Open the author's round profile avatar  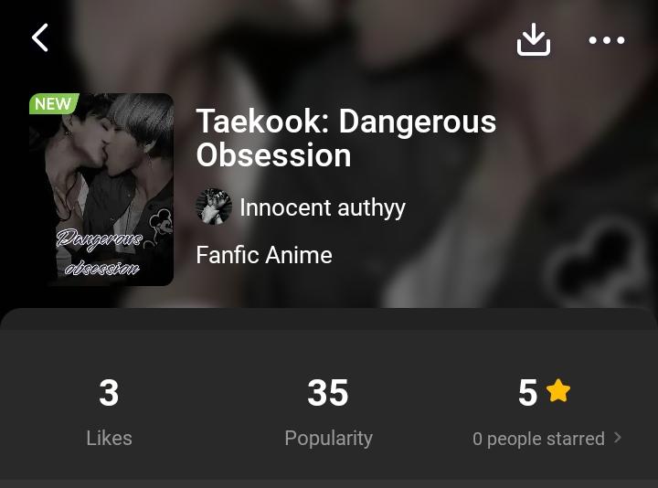click(x=214, y=207)
